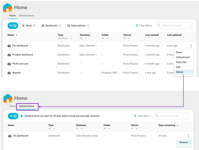The image size is (199, 150).
Task: Click the Home app logo at top
Action: click(8, 8)
